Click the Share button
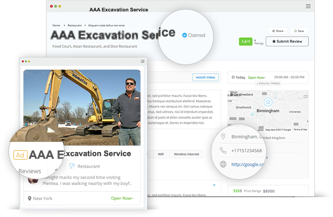The width and height of the screenshot is (333, 217). (x=277, y=31)
